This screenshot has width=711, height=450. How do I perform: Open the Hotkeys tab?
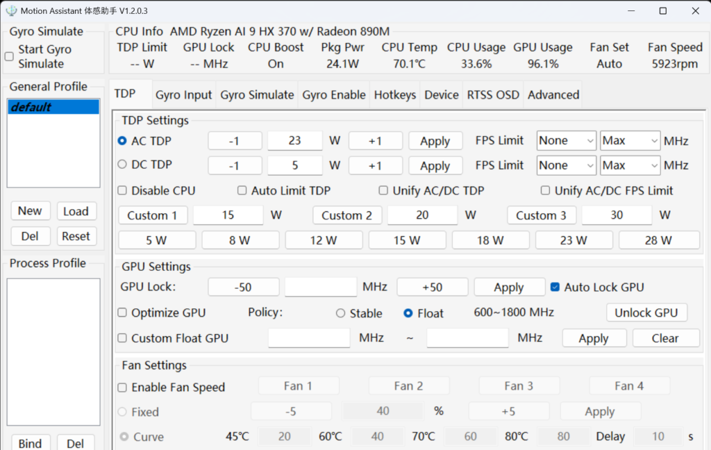click(395, 95)
